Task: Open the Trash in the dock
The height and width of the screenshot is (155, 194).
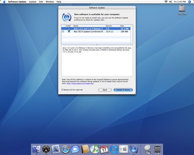Action: [157, 149]
